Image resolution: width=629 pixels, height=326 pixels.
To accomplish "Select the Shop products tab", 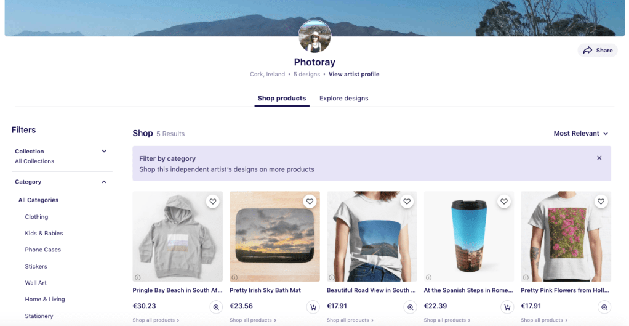I will coord(282,99).
